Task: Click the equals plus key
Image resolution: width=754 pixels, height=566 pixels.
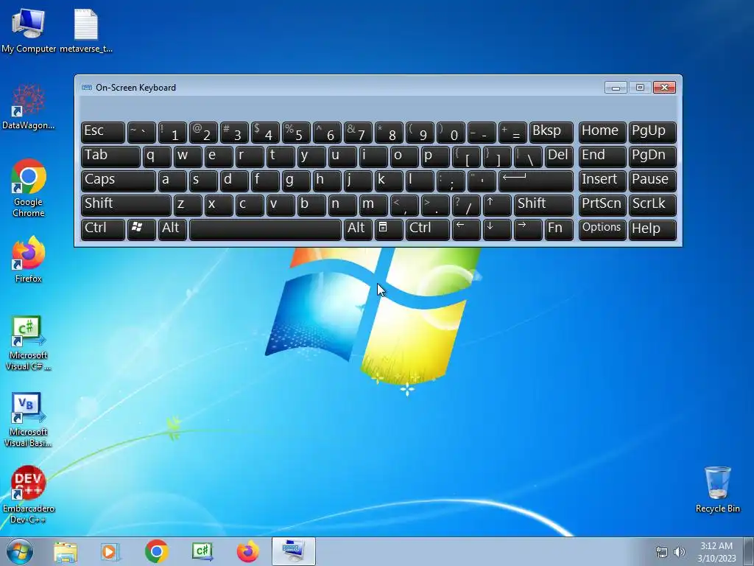Action: pos(512,133)
